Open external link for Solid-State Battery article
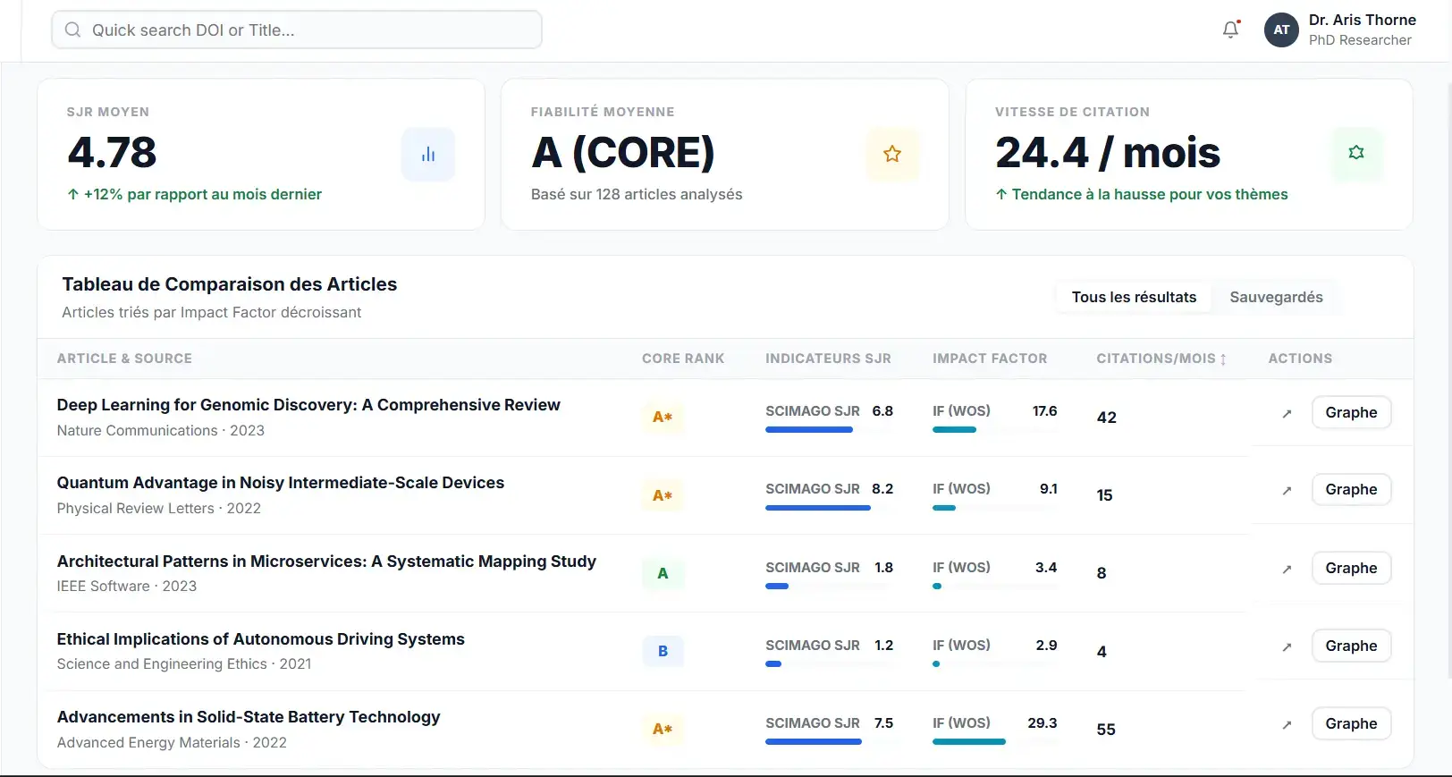The width and height of the screenshot is (1452, 777). [1287, 724]
